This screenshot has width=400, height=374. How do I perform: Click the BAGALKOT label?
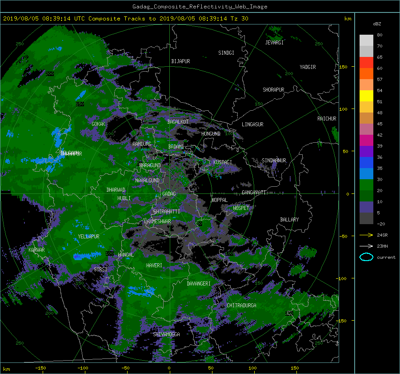click(x=178, y=122)
